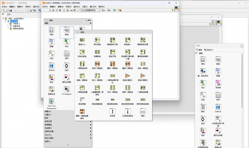This screenshot has height=148, width=249.
Task: Collapse the 我的电脑 tree node expander
Action: tap(6, 21)
